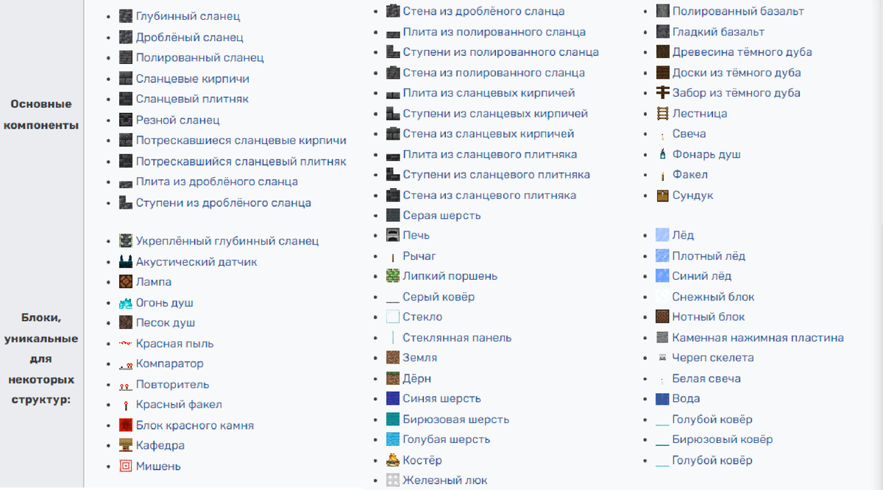This screenshot has height=490, width=883.
Task: Open Потрескавшийся сланцевый плитняк link
Action: pyautogui.click(x=241, y=161)
